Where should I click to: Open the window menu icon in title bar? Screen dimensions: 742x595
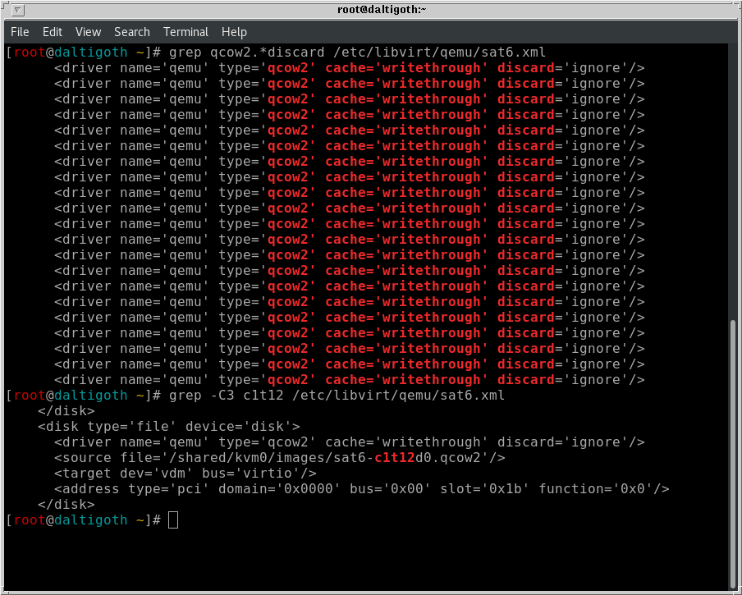pos(18,11)
